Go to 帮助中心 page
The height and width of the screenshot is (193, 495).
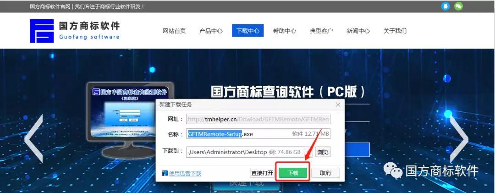285,31
